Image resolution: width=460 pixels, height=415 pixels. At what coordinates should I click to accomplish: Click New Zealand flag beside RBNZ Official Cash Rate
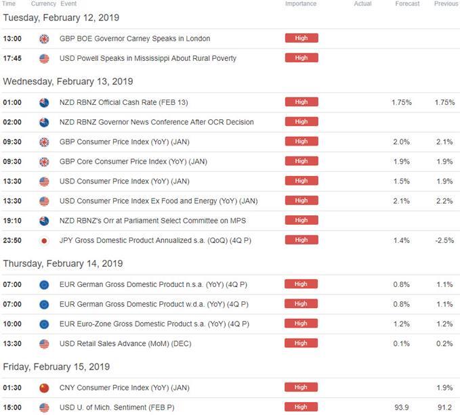click(45, 102)
